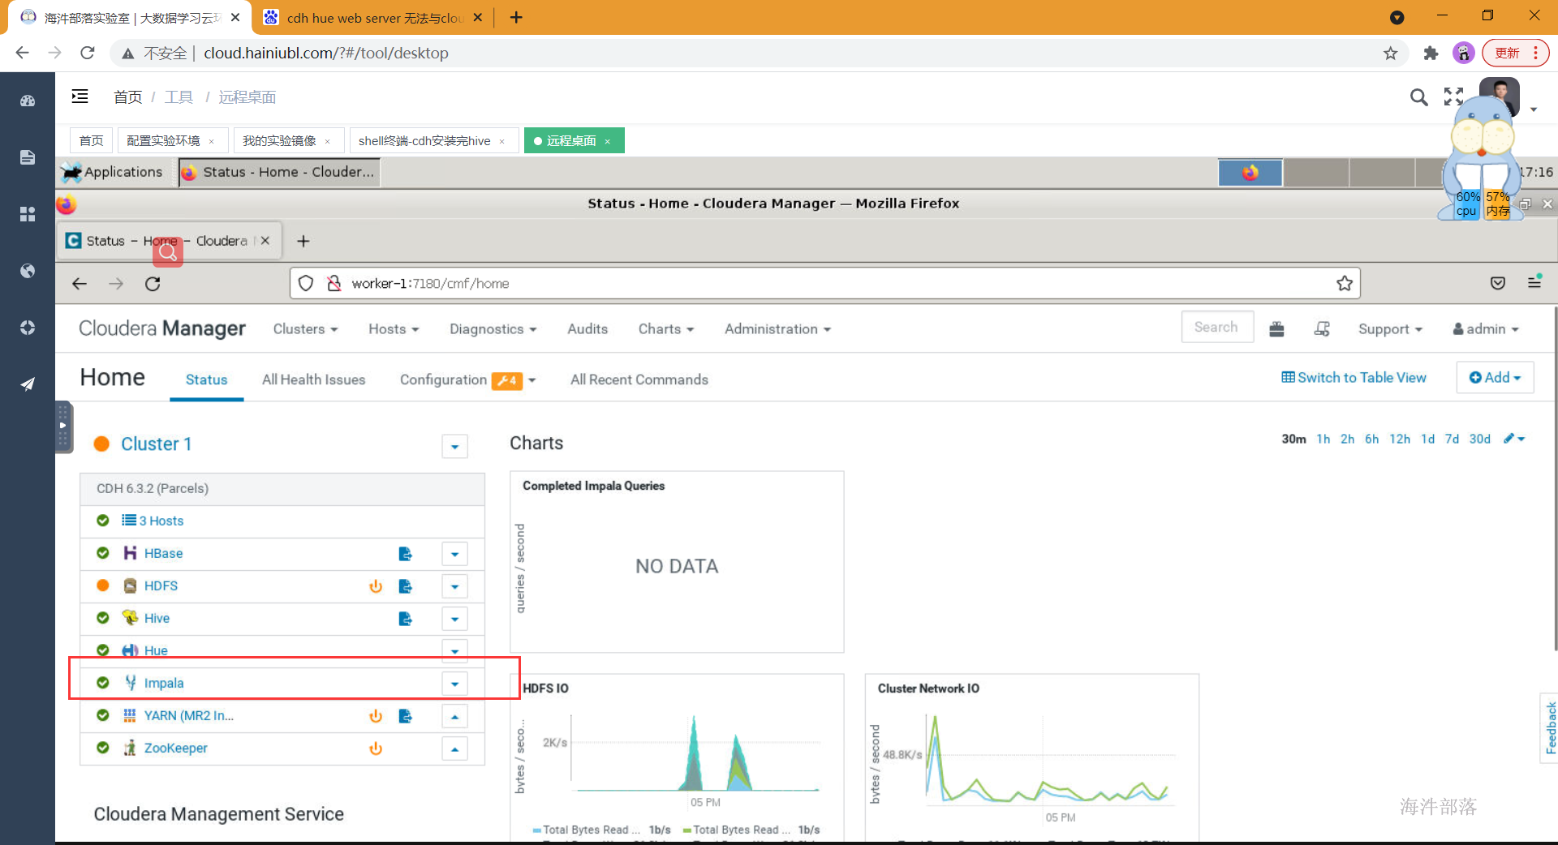Click the Firefox address bar worker-1:7180
The height and width of the screenshot is (845, 1558).
(x=824, y=283)
